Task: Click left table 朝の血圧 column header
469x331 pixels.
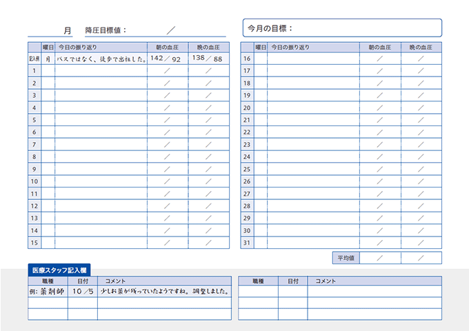Action: pos(167,47)
